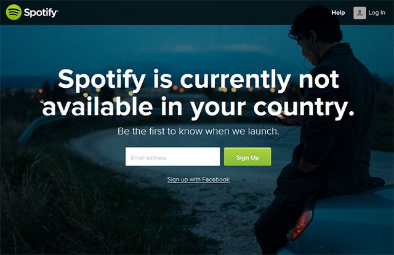The width and height of the screenshot is (394, 255).
Task: Click the grey user avatar icon
Action: click(360, 13)
